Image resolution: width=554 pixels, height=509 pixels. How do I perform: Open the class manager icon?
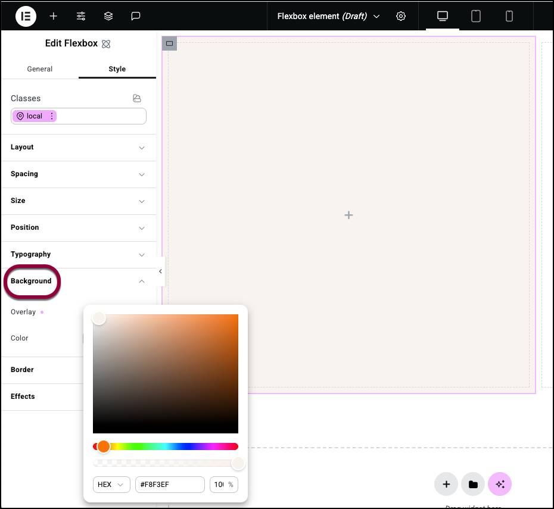coord(137,98)
